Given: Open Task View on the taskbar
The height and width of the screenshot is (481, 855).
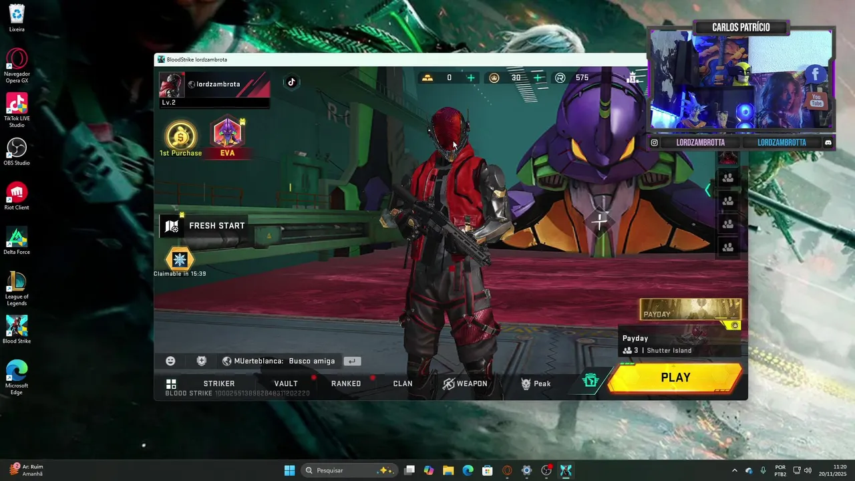Looking at the screenshot, I should (x=409, y=470).
